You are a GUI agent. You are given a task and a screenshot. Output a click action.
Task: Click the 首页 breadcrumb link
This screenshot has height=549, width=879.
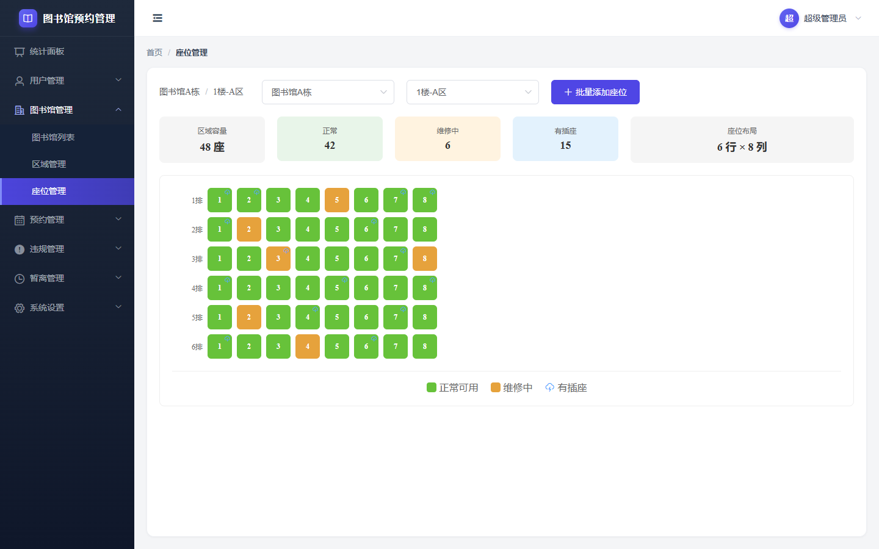point(154,52)
